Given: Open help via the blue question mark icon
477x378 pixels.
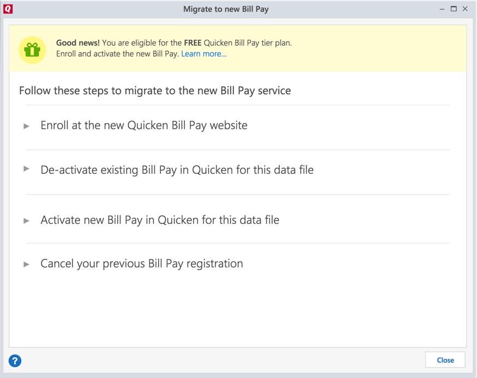Looking at the screenshot, I should click(x=15, y=361).
